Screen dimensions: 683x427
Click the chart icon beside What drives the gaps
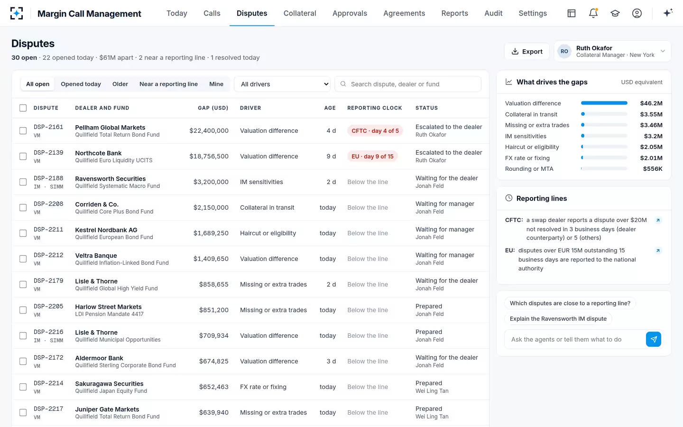click(509, 82)
